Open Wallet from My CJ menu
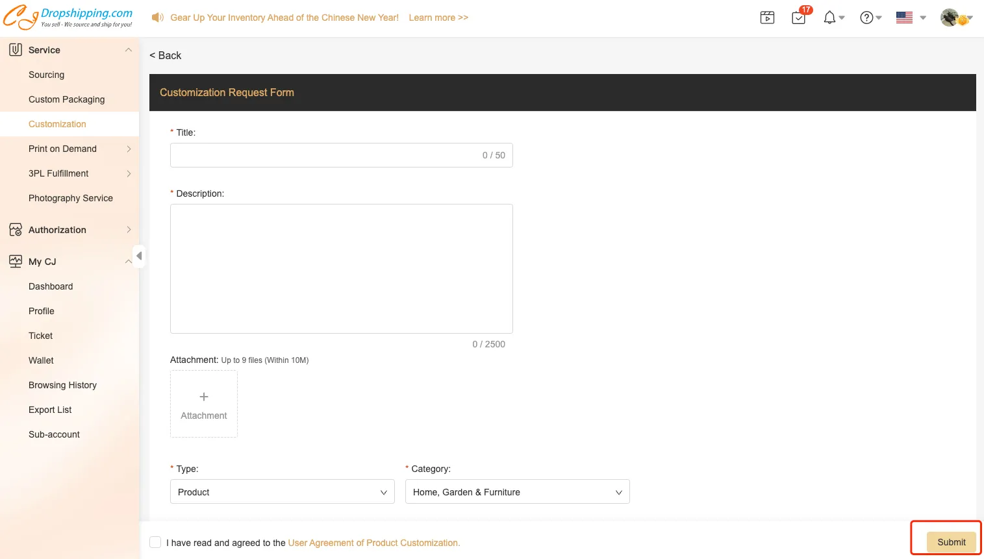Image resolution: width=984 pixels, height=559 pixels. click(x=41, y=360)
